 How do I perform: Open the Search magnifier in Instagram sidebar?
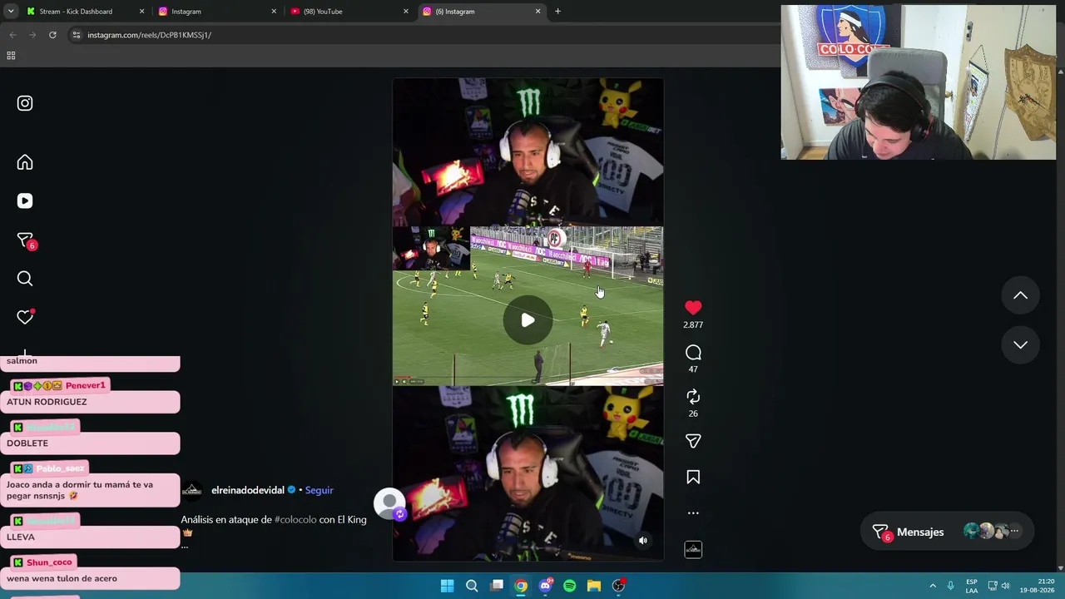click(25, 279)
